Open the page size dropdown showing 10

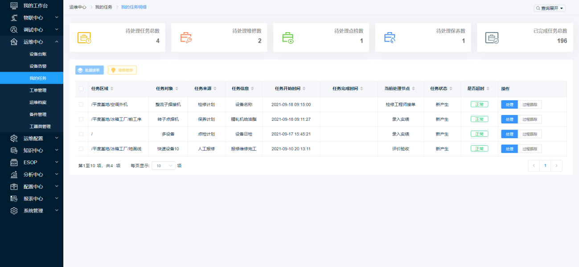point(164,165)
